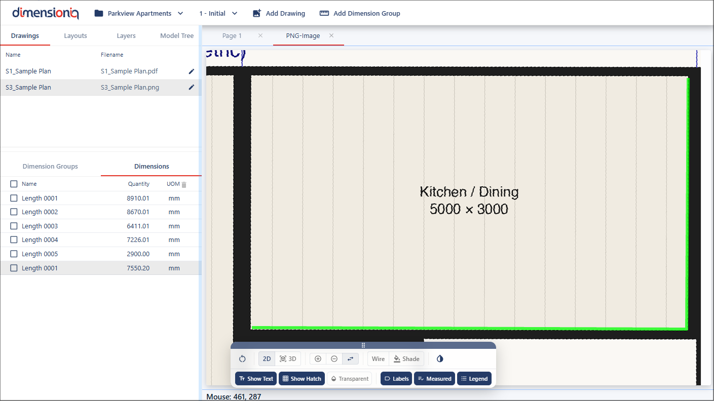Open the Parkview Apartments project dropdown
Viewport: 714px width, 401px height.
(x=139, y=14)
